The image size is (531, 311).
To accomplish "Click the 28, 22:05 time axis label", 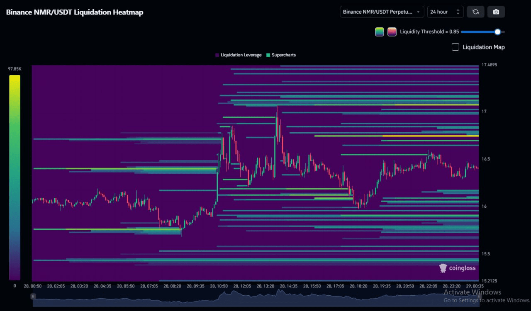I will point(428,286).
